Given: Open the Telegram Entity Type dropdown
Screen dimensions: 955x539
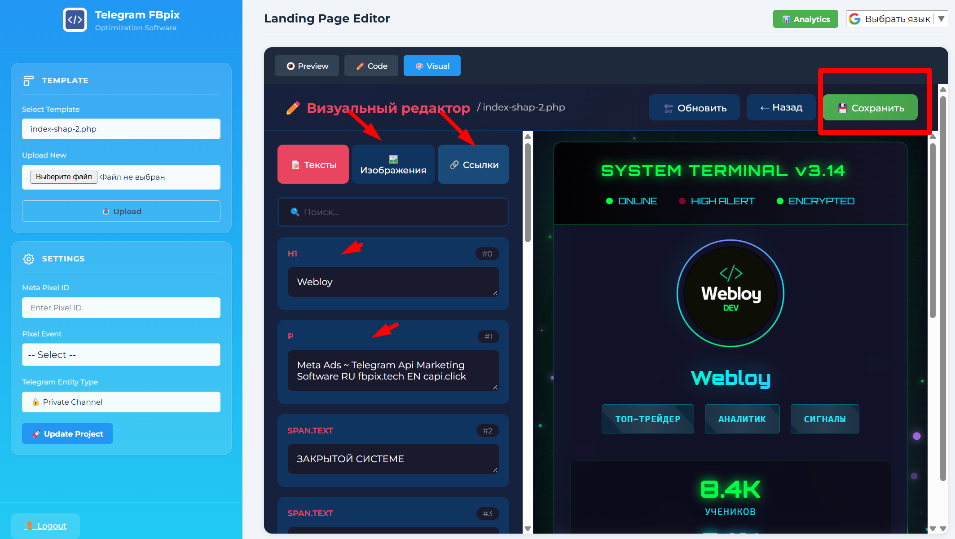Looking at the screenshot, I should (x=121, y=402).
